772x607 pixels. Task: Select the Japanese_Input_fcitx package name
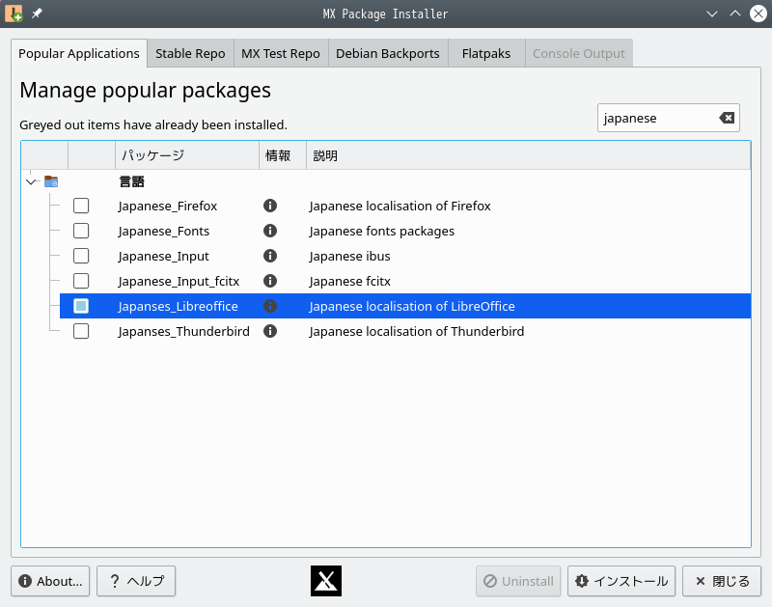pyautogui.click(x=179, y=281)
